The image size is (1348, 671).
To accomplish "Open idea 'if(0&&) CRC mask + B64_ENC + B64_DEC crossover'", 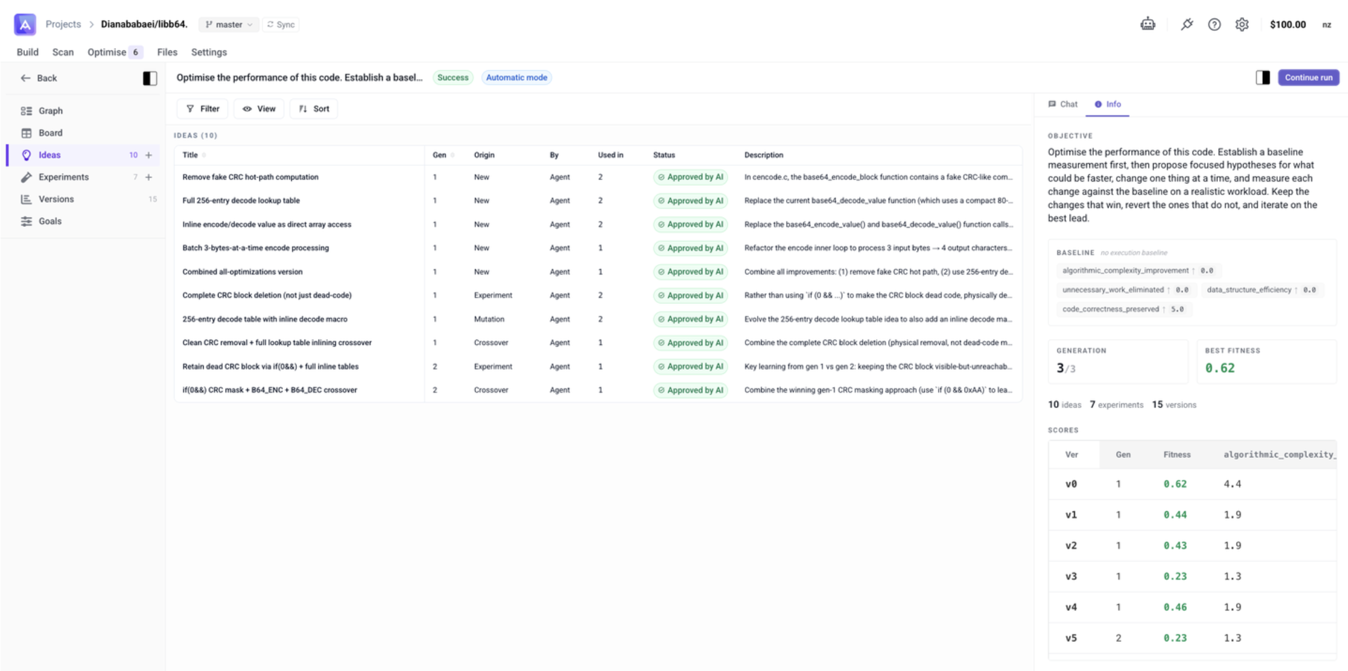I will [x=270, y=389].
